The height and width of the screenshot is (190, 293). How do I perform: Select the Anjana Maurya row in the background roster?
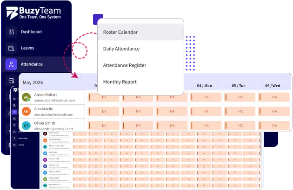point(150,185)
